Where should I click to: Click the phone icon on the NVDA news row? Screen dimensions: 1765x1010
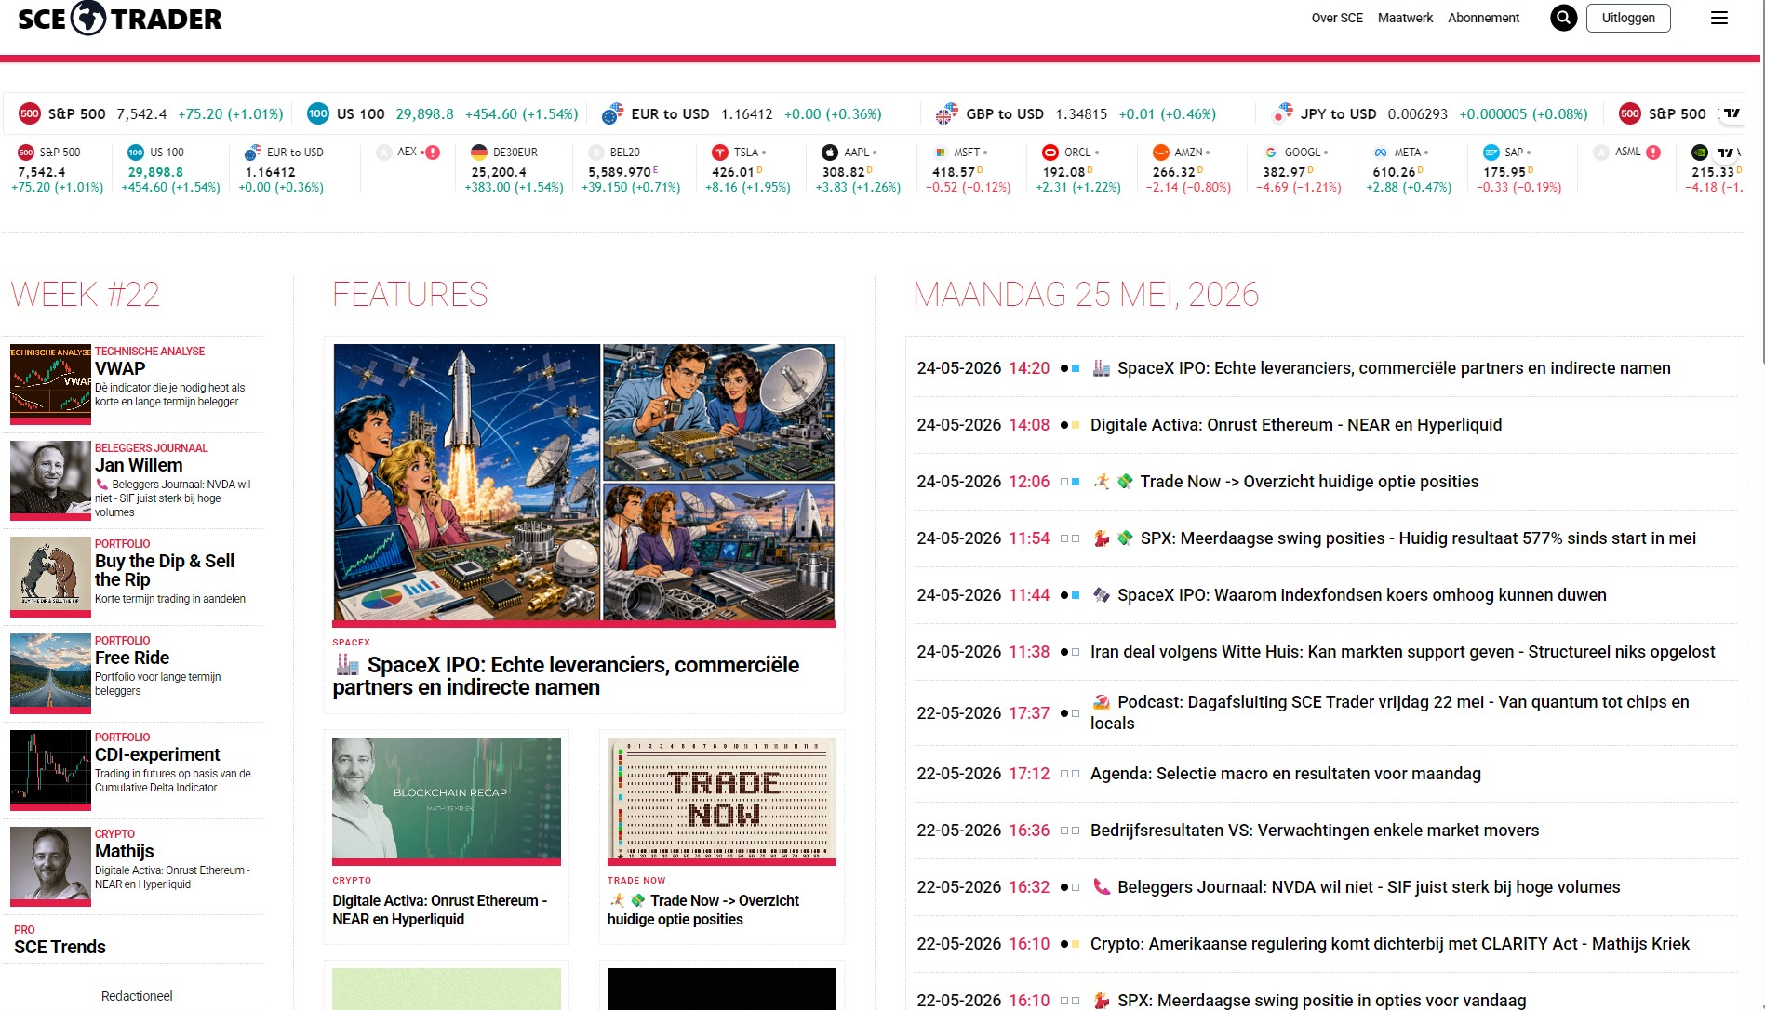pyautogui.click(x=1102, y=887)
